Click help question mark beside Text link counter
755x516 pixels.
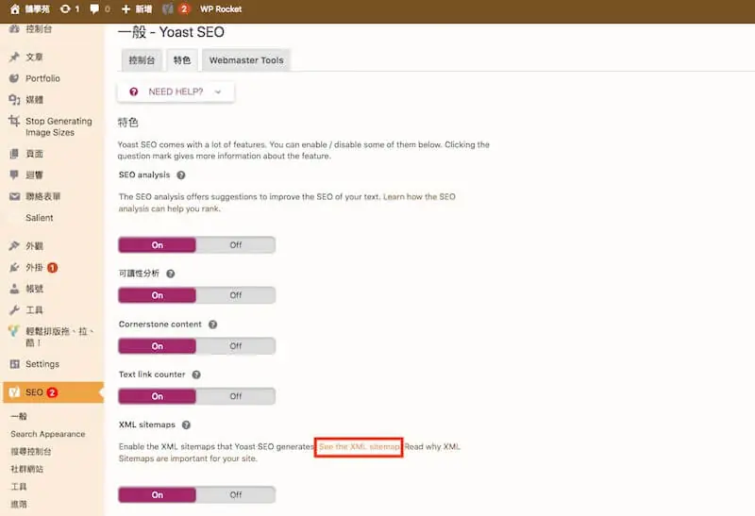(x=196, y=375)
